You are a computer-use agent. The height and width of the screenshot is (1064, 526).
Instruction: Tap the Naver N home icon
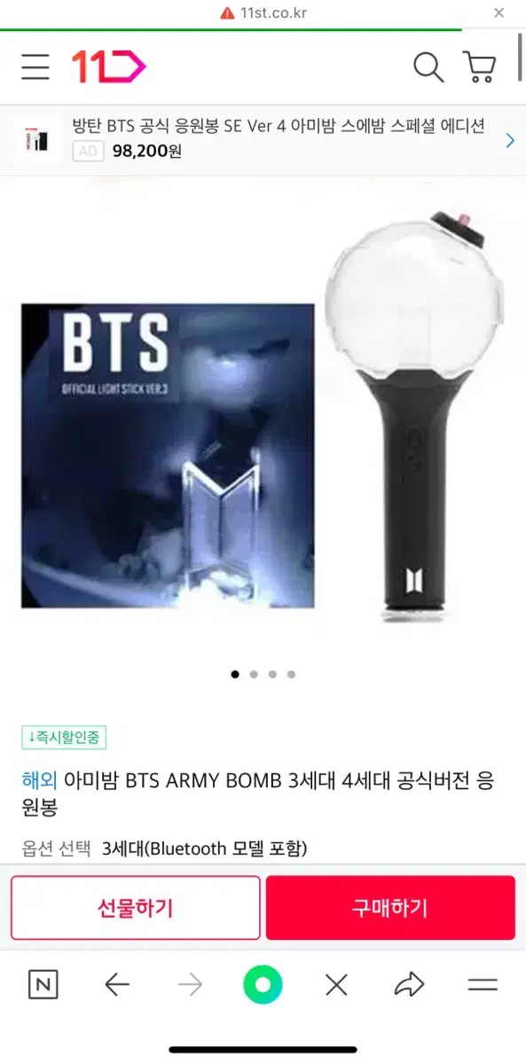coord(43,984)
